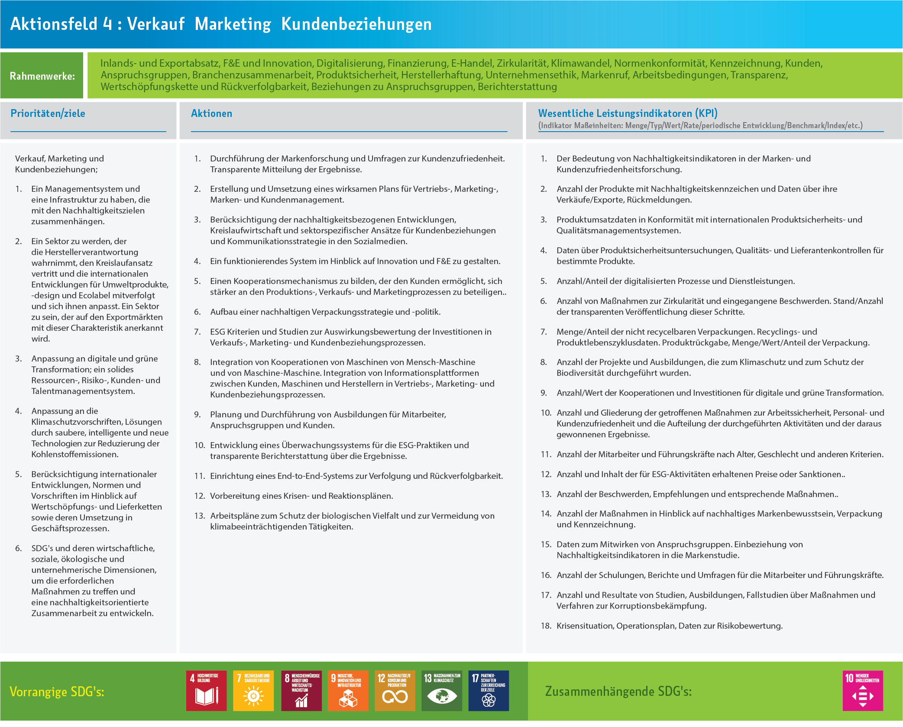903x727 pixels.
Task: Select action 2 Erstellung und Umsetzung eines wirksamen Plans
Action: click(x=346, y=194)
